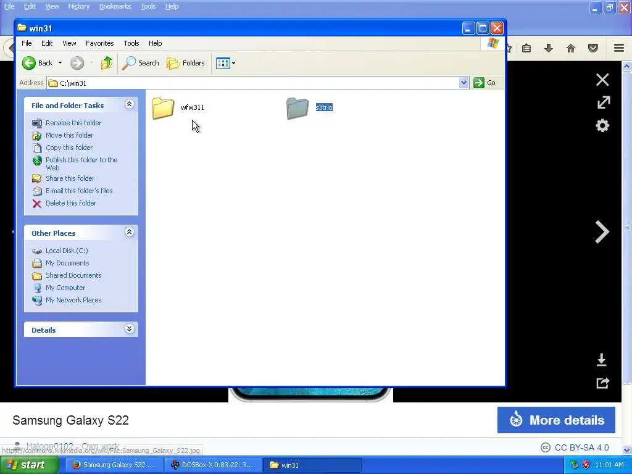Click Publish this folder to the Web
The width and height of the screenshot is (632, 474).
[81, 164]
